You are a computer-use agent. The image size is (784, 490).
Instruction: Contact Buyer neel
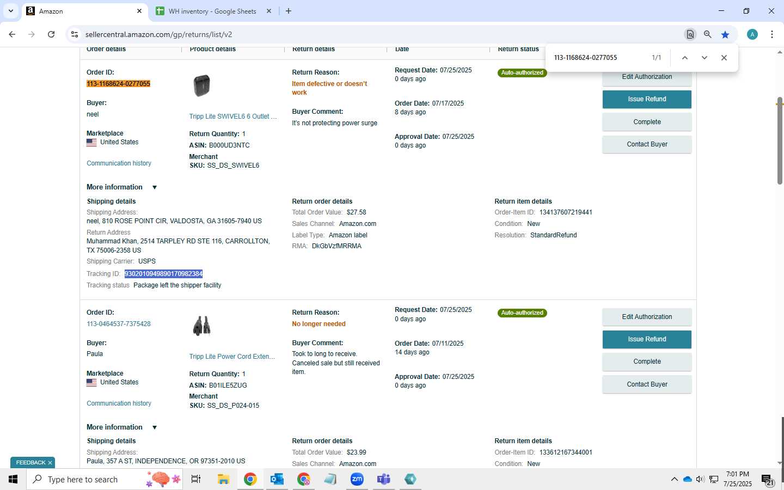pos(647,144)
